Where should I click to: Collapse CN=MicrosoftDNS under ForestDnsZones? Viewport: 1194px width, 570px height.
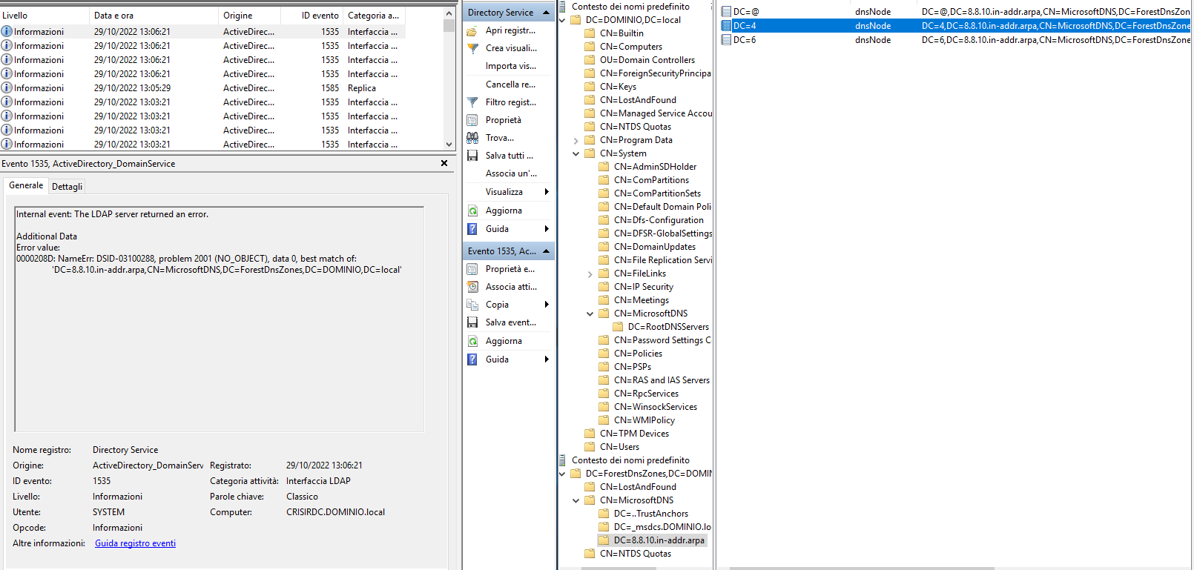point(576,500)
